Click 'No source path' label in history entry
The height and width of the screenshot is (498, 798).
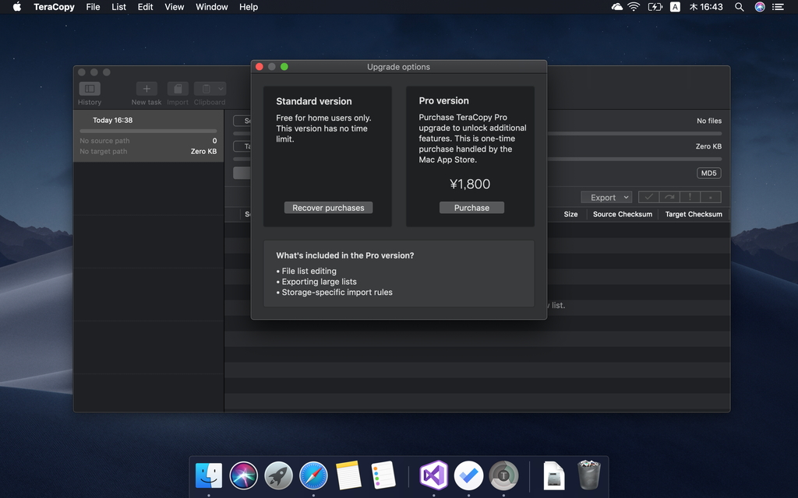pos(105,141)
